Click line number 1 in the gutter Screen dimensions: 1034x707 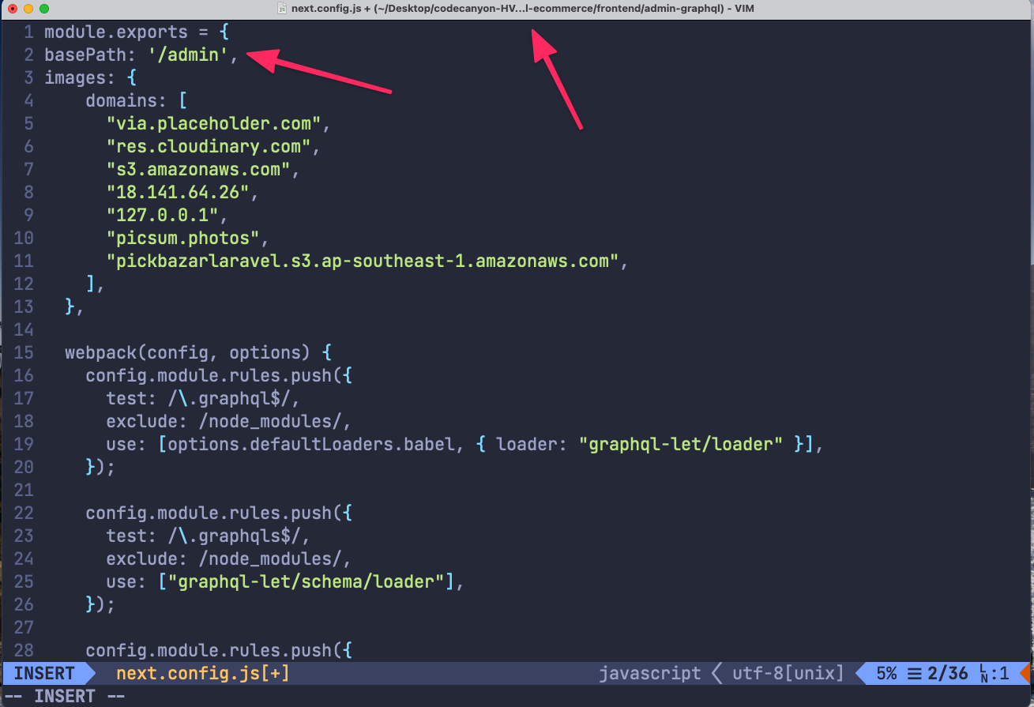pyautogui.click(x=28, y=32)
